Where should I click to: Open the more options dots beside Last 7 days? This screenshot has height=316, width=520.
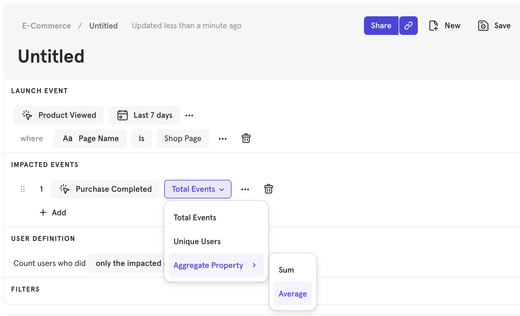[x=189, y=116]
